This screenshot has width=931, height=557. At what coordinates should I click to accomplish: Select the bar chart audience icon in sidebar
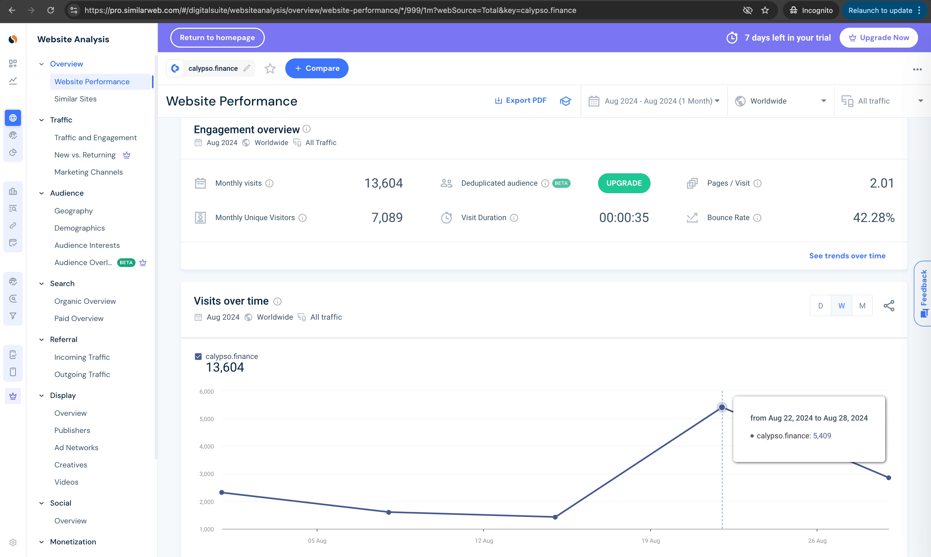13,191
